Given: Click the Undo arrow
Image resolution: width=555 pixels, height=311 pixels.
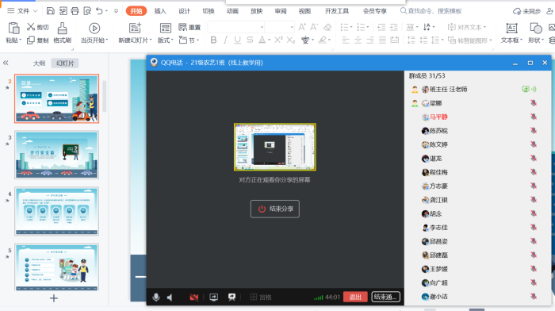Looking at the screenshot, I should pos(99,11).
